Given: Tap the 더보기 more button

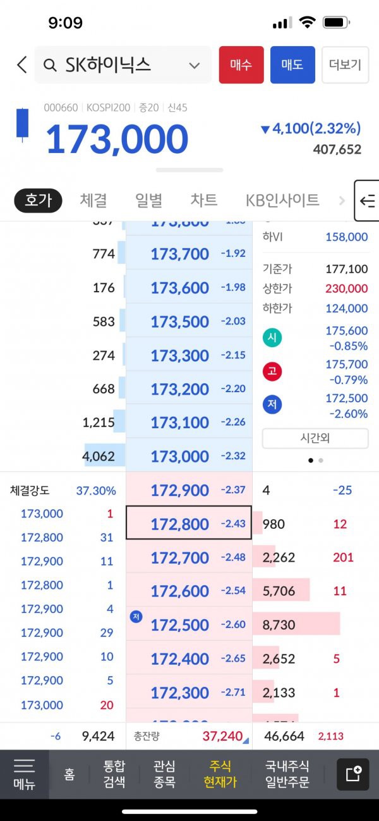Looking at the screenshot, I should point(345,65).
